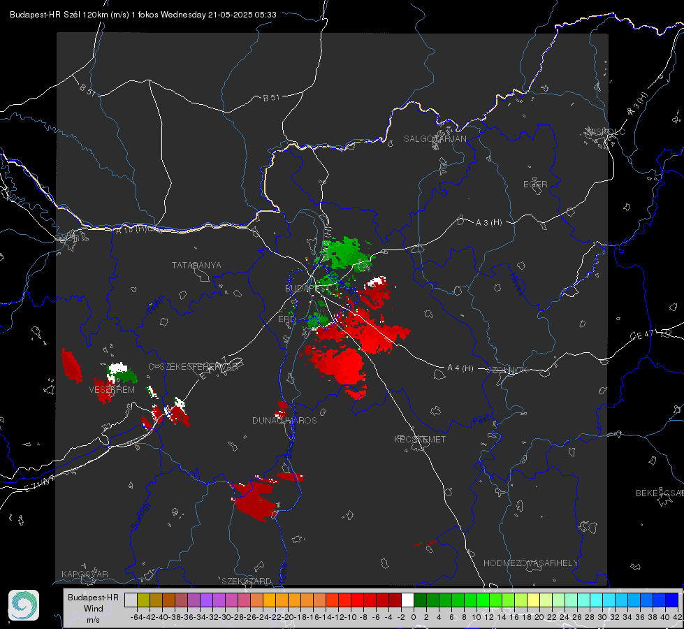
Task: Click the MISKOLC city label
Action: (606, 131)
